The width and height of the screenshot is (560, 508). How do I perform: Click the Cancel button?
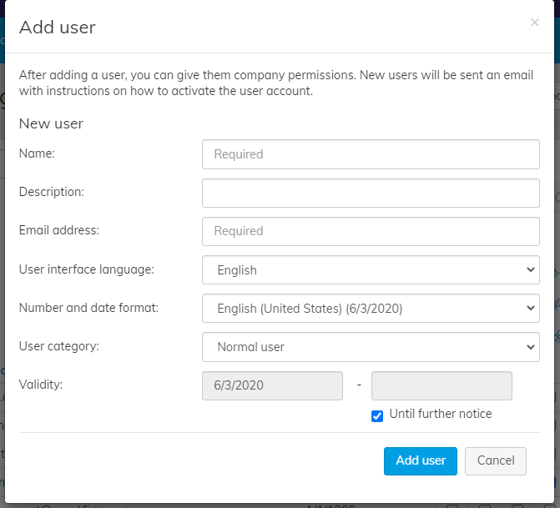point(496,460)
